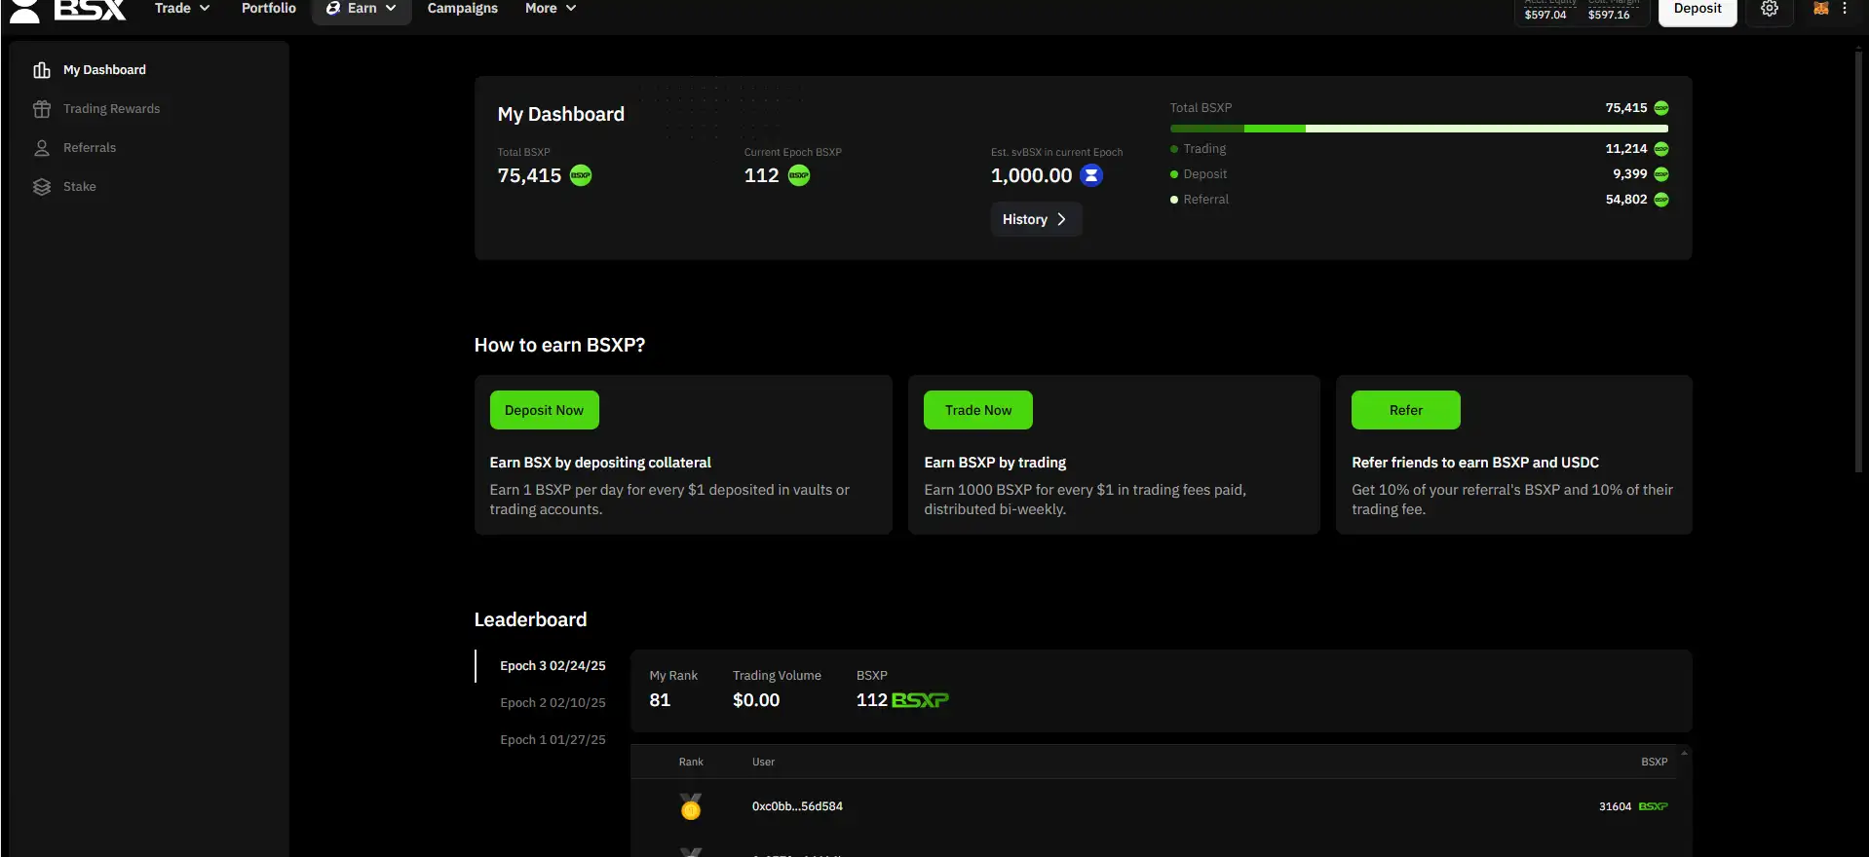Click the Referrals person icon

42,148
